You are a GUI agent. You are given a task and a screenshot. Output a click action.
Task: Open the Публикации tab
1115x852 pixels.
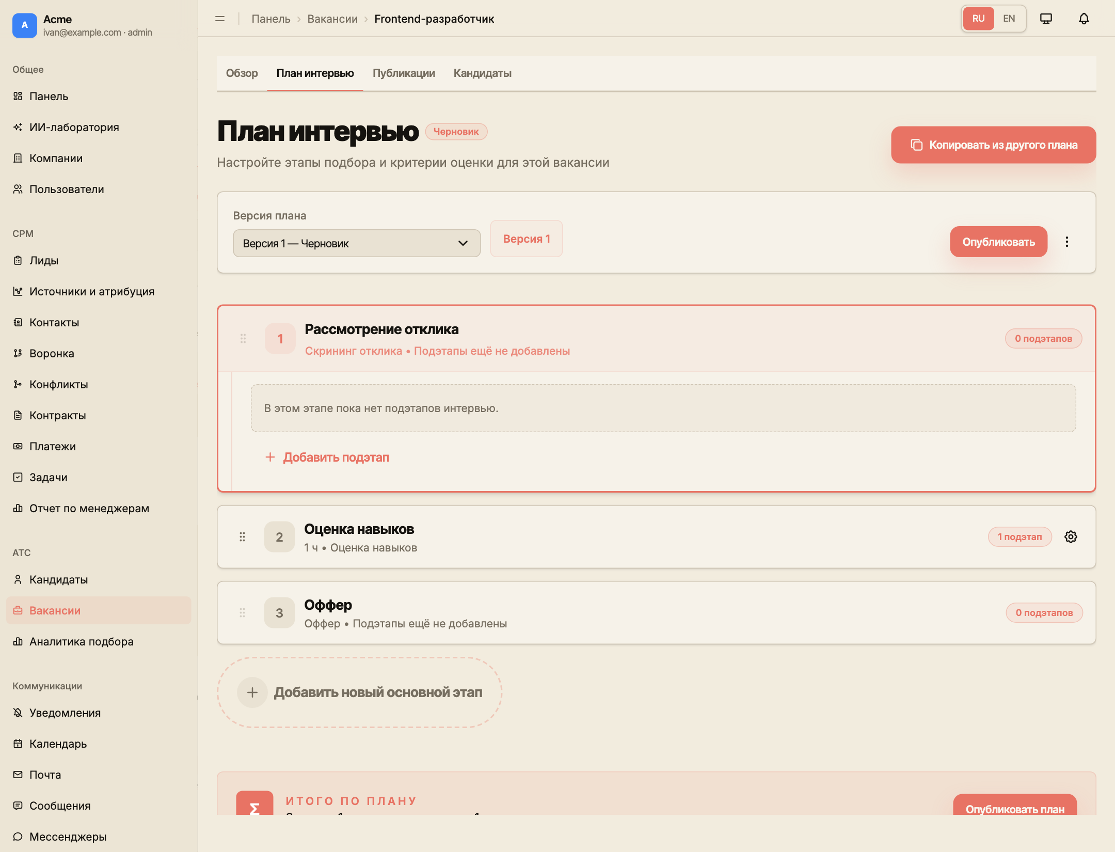[404, 73]
